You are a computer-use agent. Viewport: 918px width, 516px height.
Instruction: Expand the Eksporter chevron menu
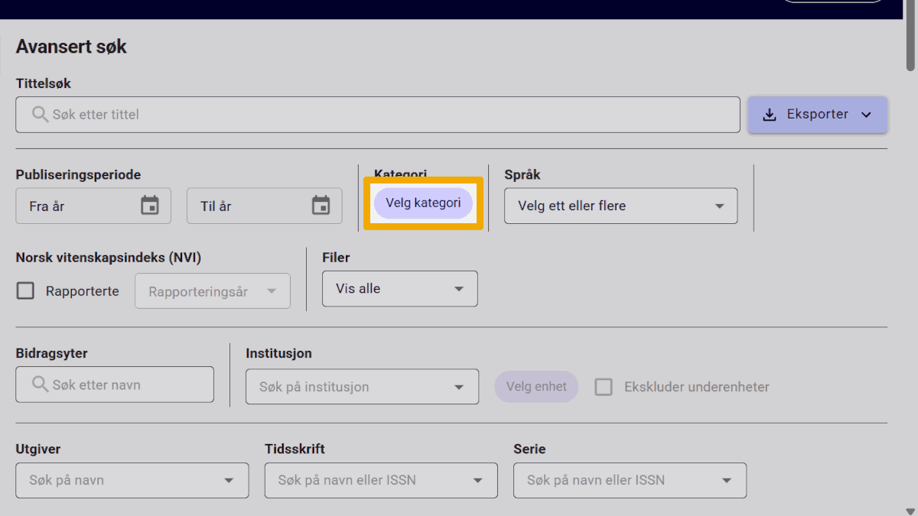pyautogui.click(x=866, y=115)
